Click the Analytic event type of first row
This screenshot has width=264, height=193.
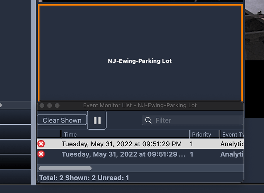pyautogui.click(x=232, y=144)
